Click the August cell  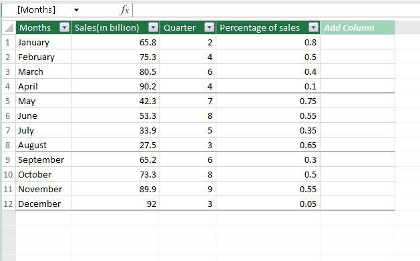point(43,145)
